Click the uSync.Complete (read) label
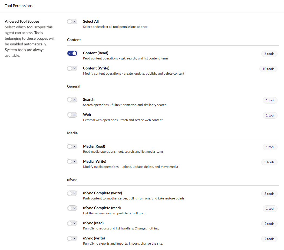The image size is (284, 250). click(102, 208)
